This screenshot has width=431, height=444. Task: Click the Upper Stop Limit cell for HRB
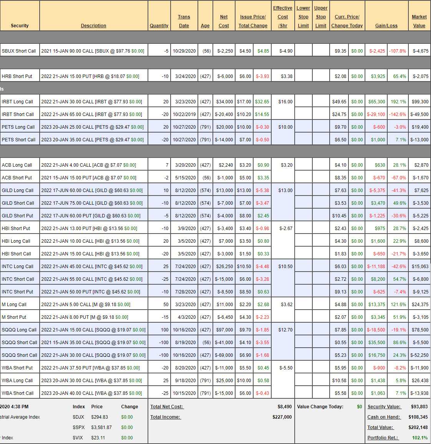click(x=321, y=76)
